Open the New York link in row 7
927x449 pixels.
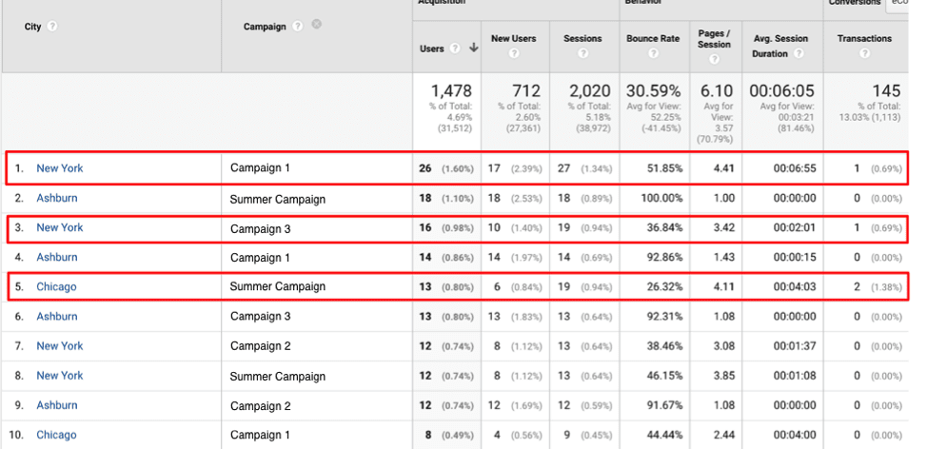point(60,345)
